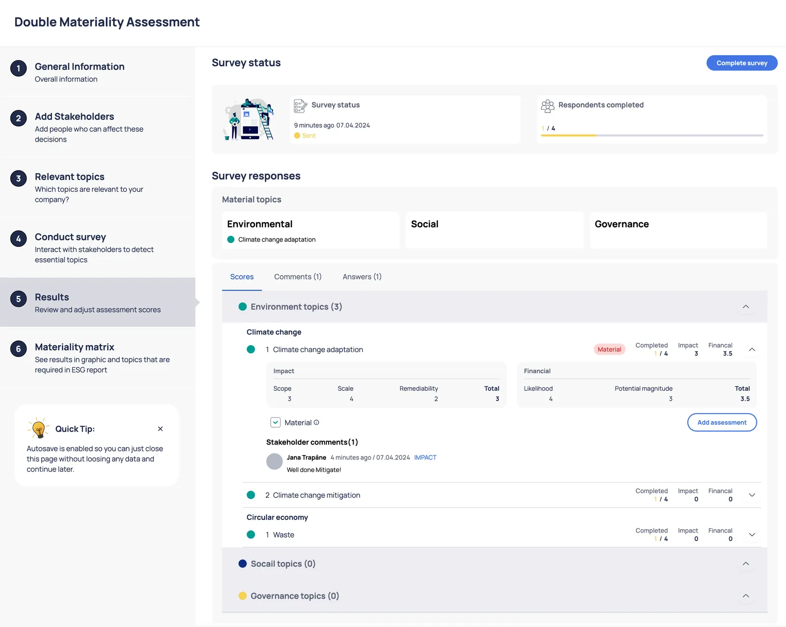786x627 pixels.
Task: Click the info icon beside Material checkbox
Action: pyautogui.click(x=316, y=422)
